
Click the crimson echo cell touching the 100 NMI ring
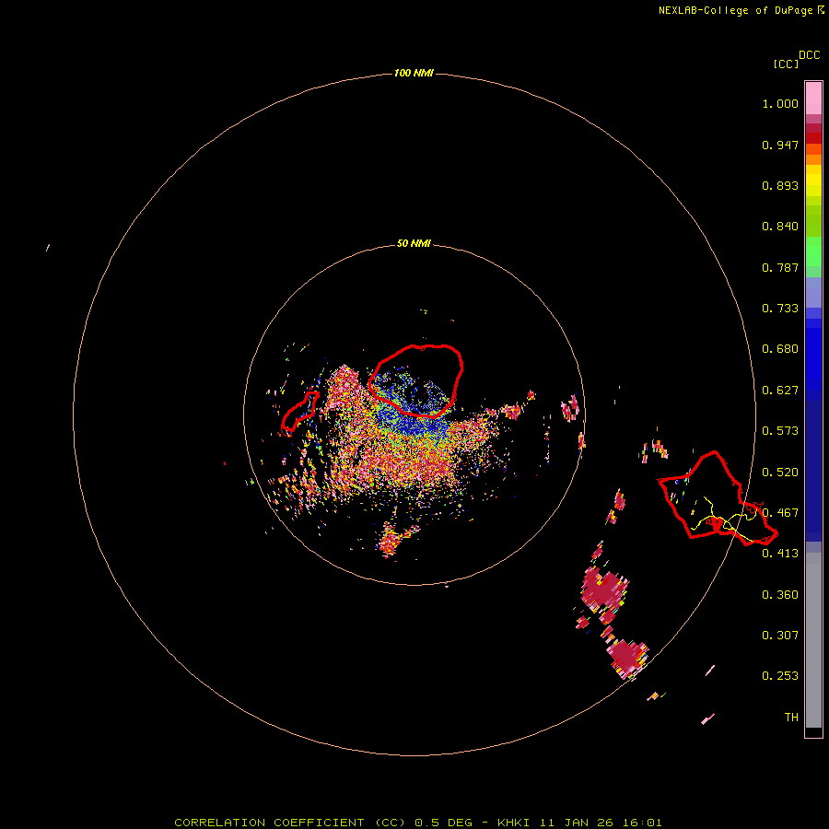626,657
